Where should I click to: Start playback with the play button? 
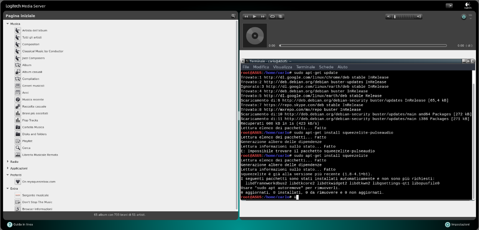tap(254, 16)
